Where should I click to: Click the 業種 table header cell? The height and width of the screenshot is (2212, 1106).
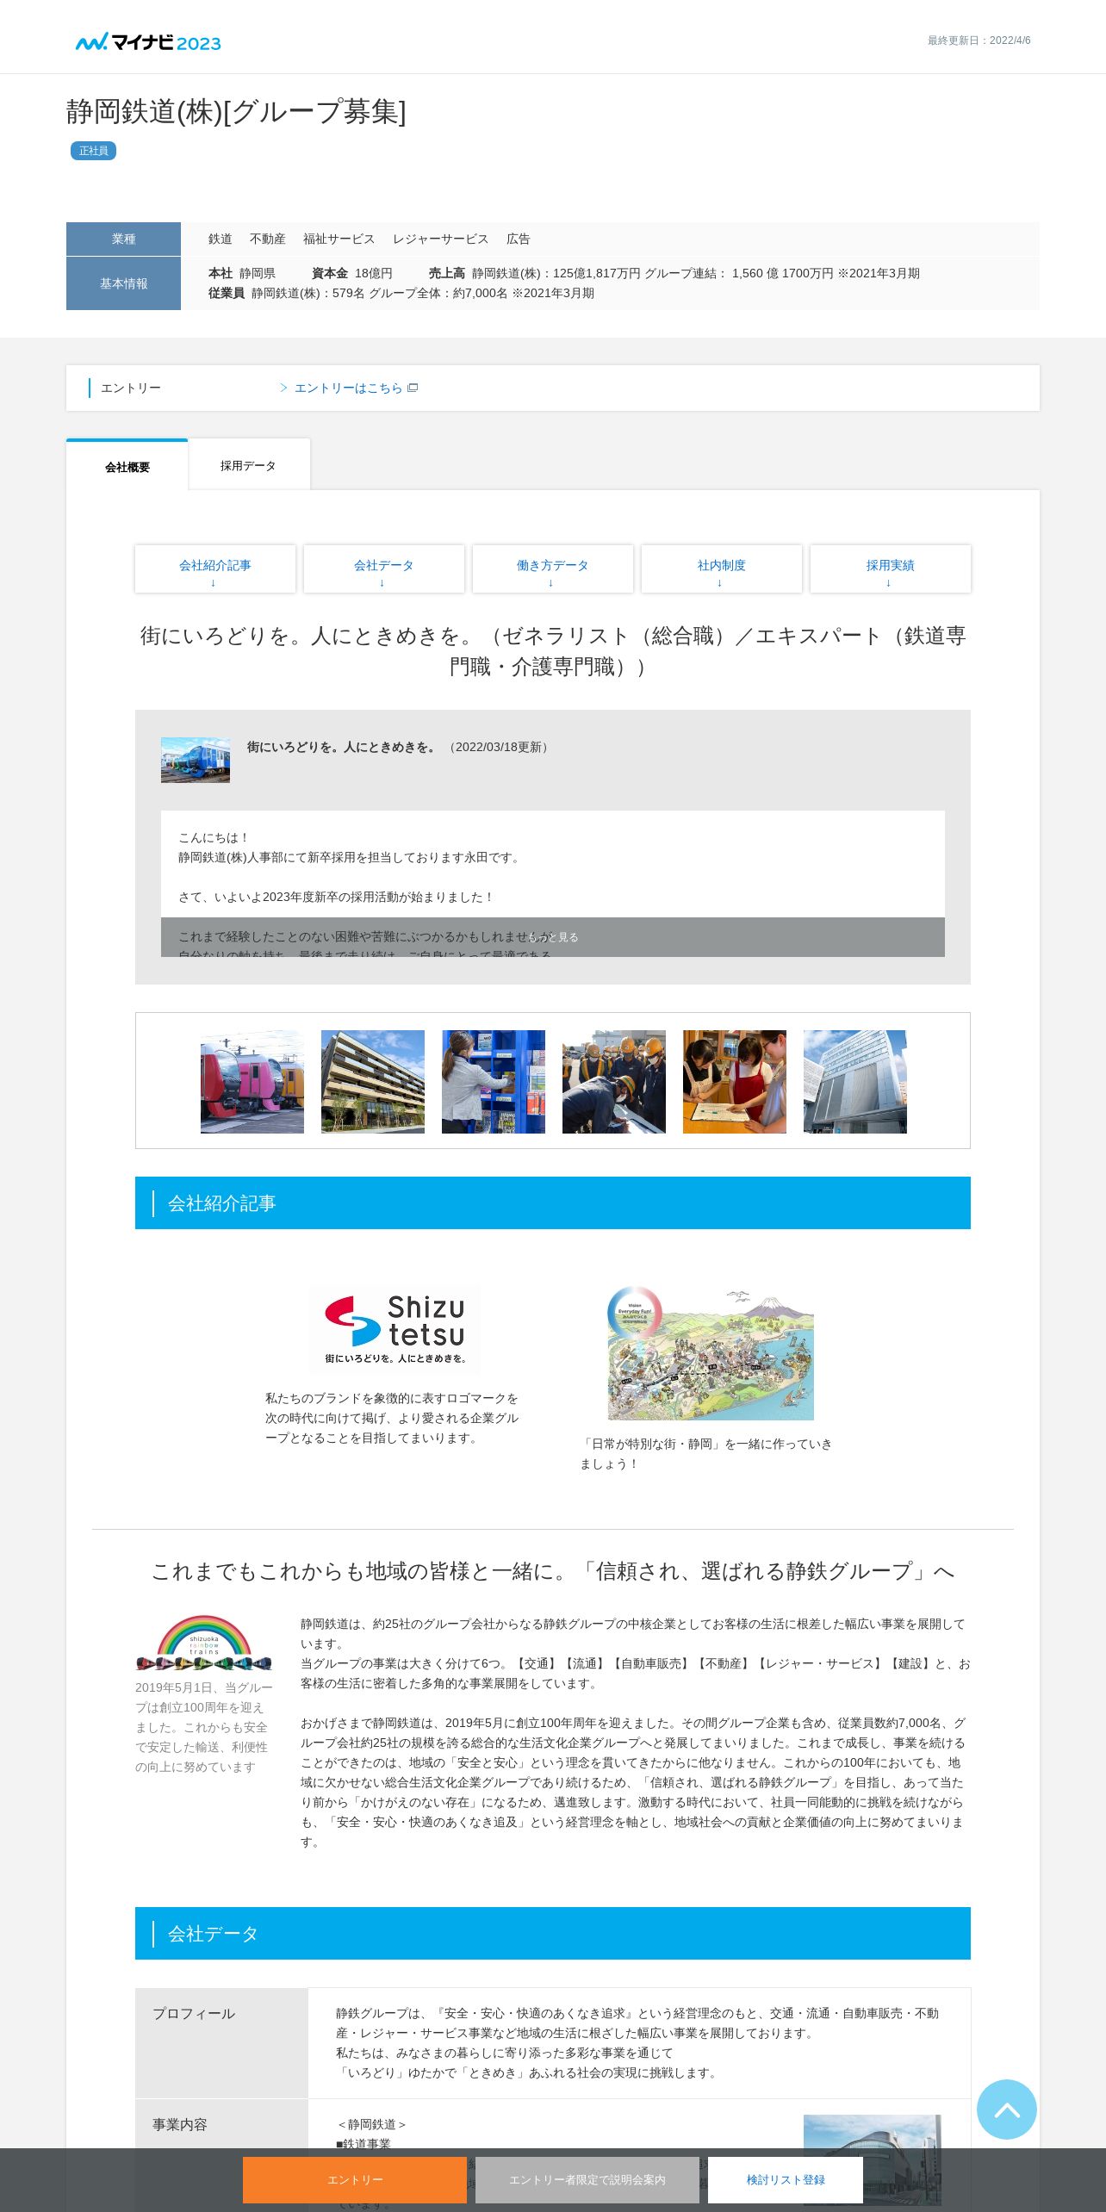coord(123,239)
